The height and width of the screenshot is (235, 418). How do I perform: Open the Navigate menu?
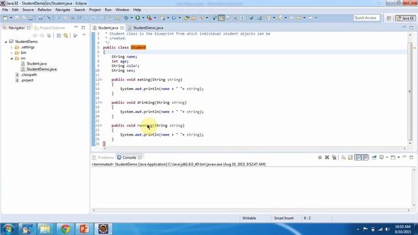(63, 10)
